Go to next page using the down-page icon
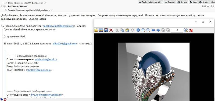 coord(168,30)
